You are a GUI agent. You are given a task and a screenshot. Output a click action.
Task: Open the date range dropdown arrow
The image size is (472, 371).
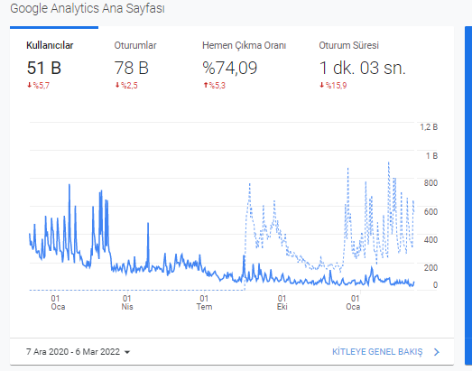pyautogui.click(x=127, y=352)
